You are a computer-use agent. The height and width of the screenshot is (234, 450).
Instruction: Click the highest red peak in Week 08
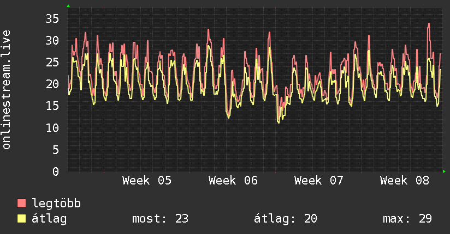[x=429, y=24]
